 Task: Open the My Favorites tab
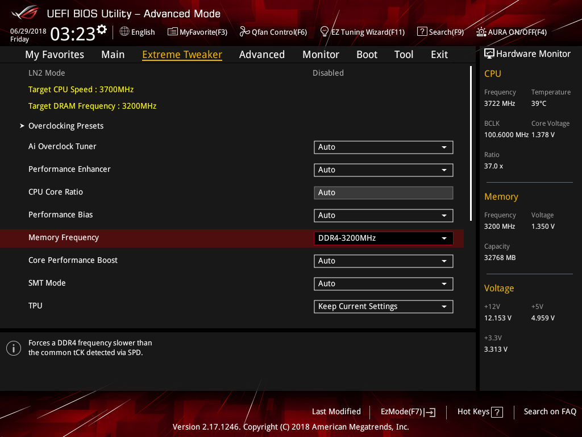point(55,55)
